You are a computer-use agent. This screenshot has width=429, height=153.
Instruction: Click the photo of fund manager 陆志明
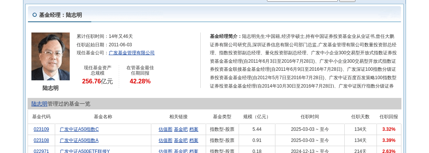pyautogui.click(x=50, y=56)
